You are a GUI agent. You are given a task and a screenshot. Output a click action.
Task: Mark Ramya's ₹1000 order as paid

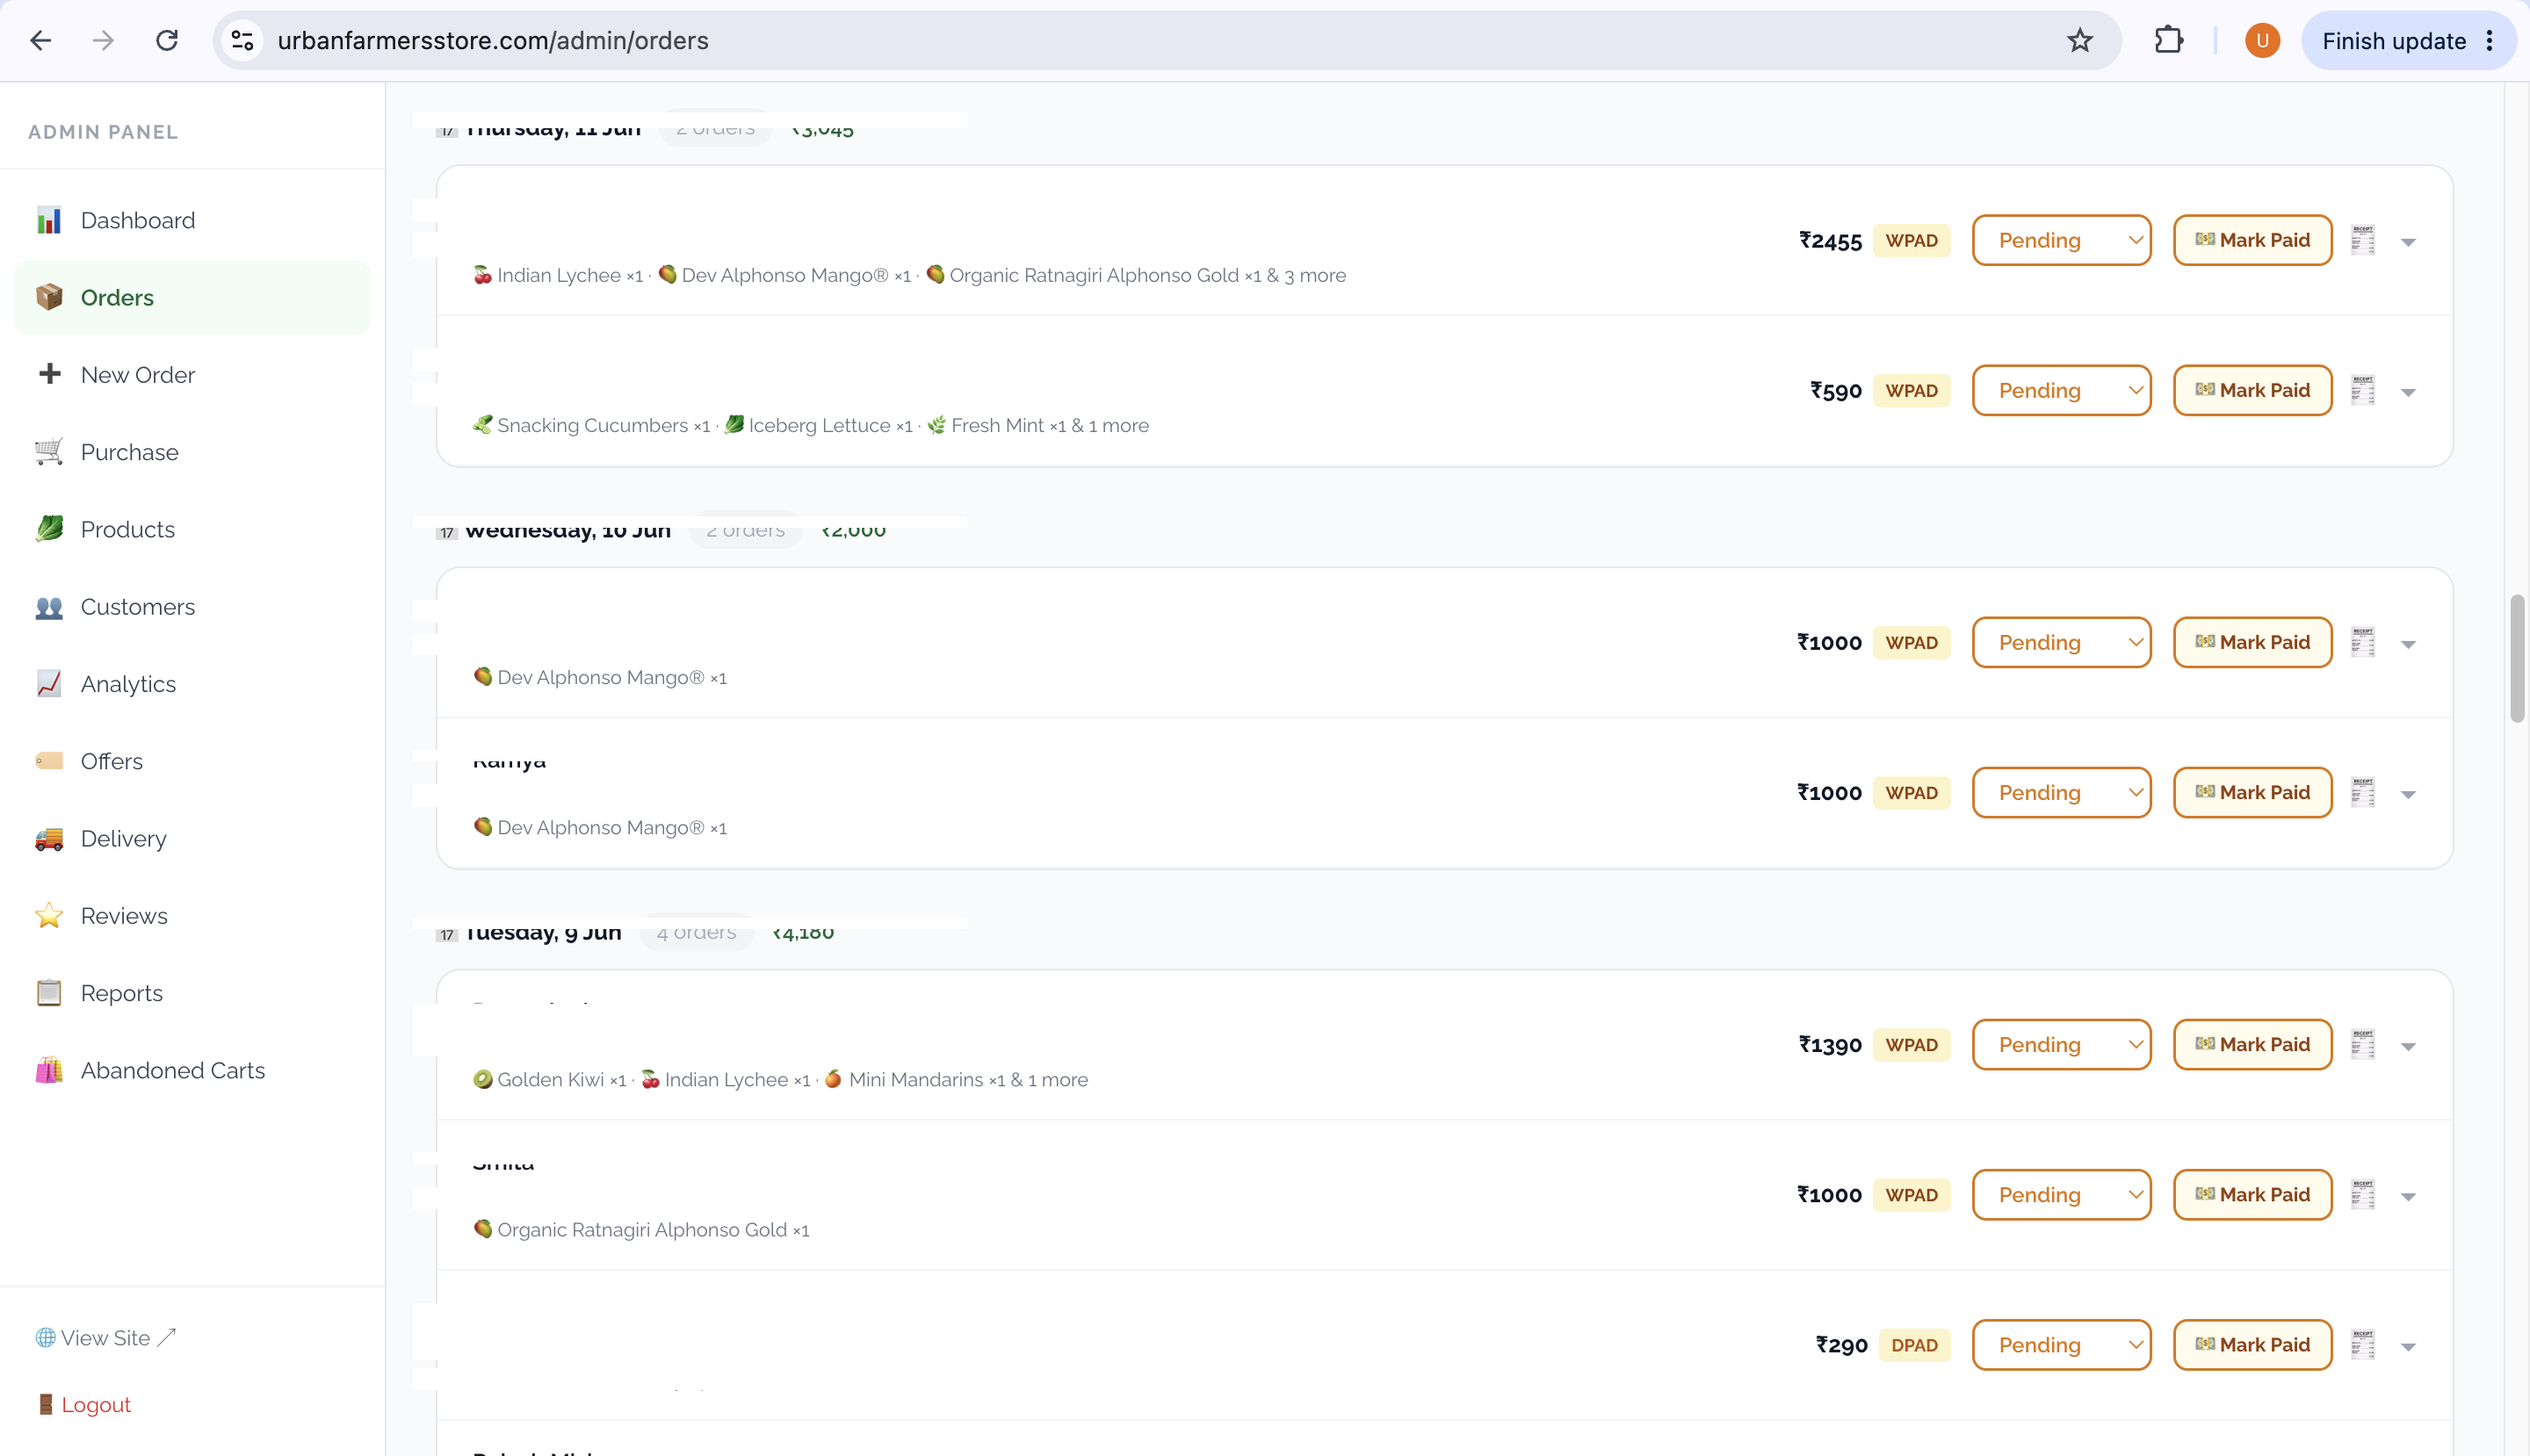[x=2253, y=792]
